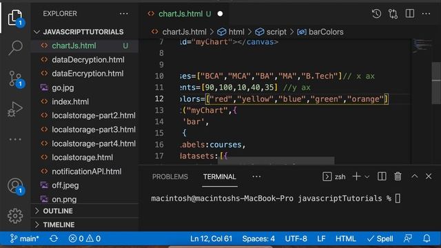Select the HTML language mode

(346, 239)
